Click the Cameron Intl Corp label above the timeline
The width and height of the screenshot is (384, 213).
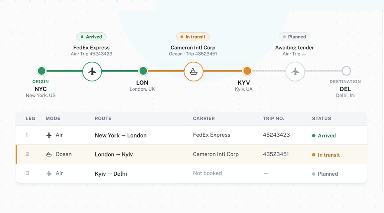[x=193, y=48]
